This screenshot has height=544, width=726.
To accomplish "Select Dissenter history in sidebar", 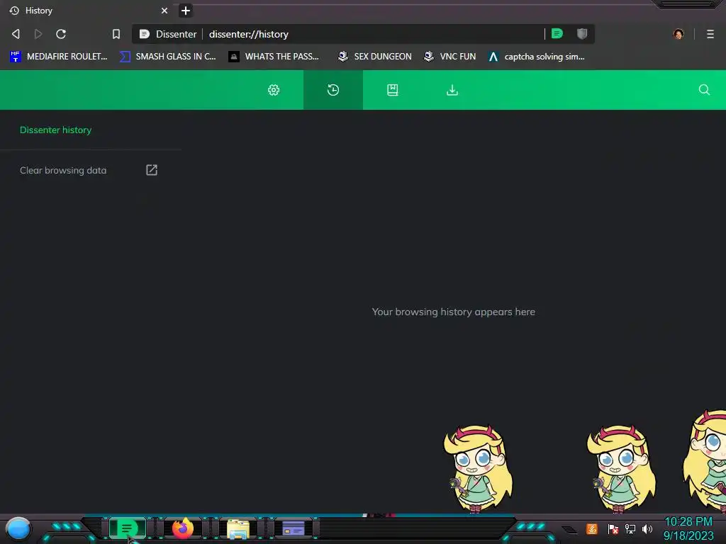I will 55,130.
